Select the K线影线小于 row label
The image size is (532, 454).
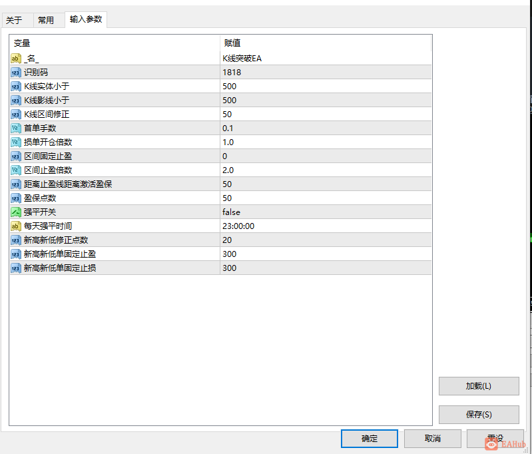point(47,100)
